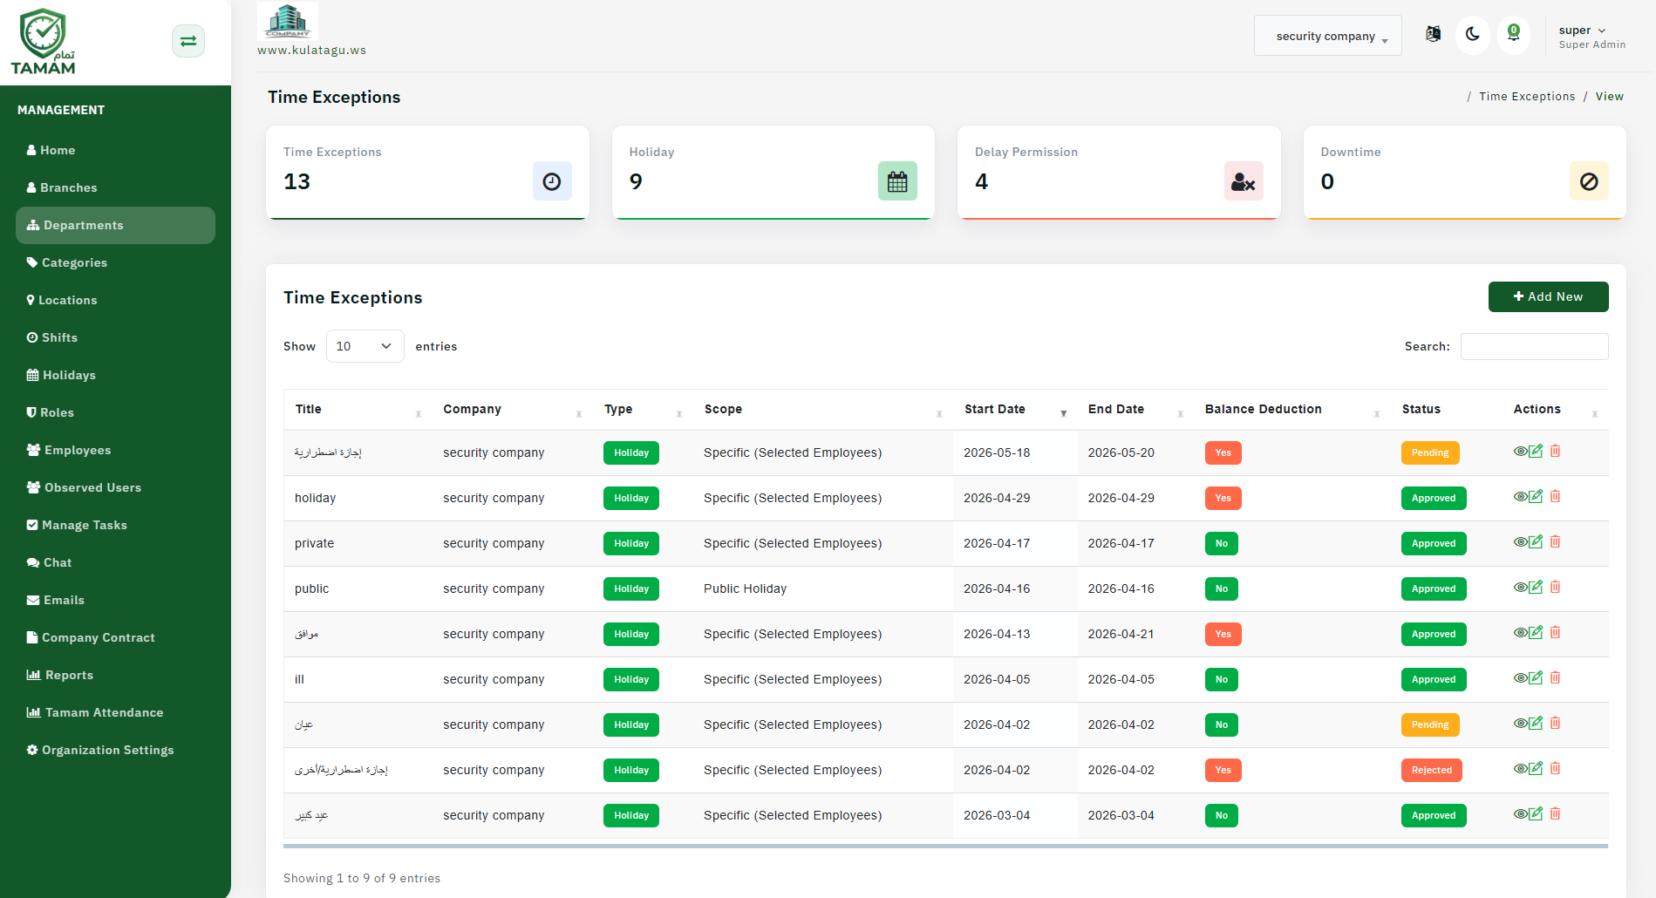The width and height of the screenshot is (1656, 898).
Task: Navigate to Holidays in the sidebar
Action: pyautogui.click(x=115, y=375)
